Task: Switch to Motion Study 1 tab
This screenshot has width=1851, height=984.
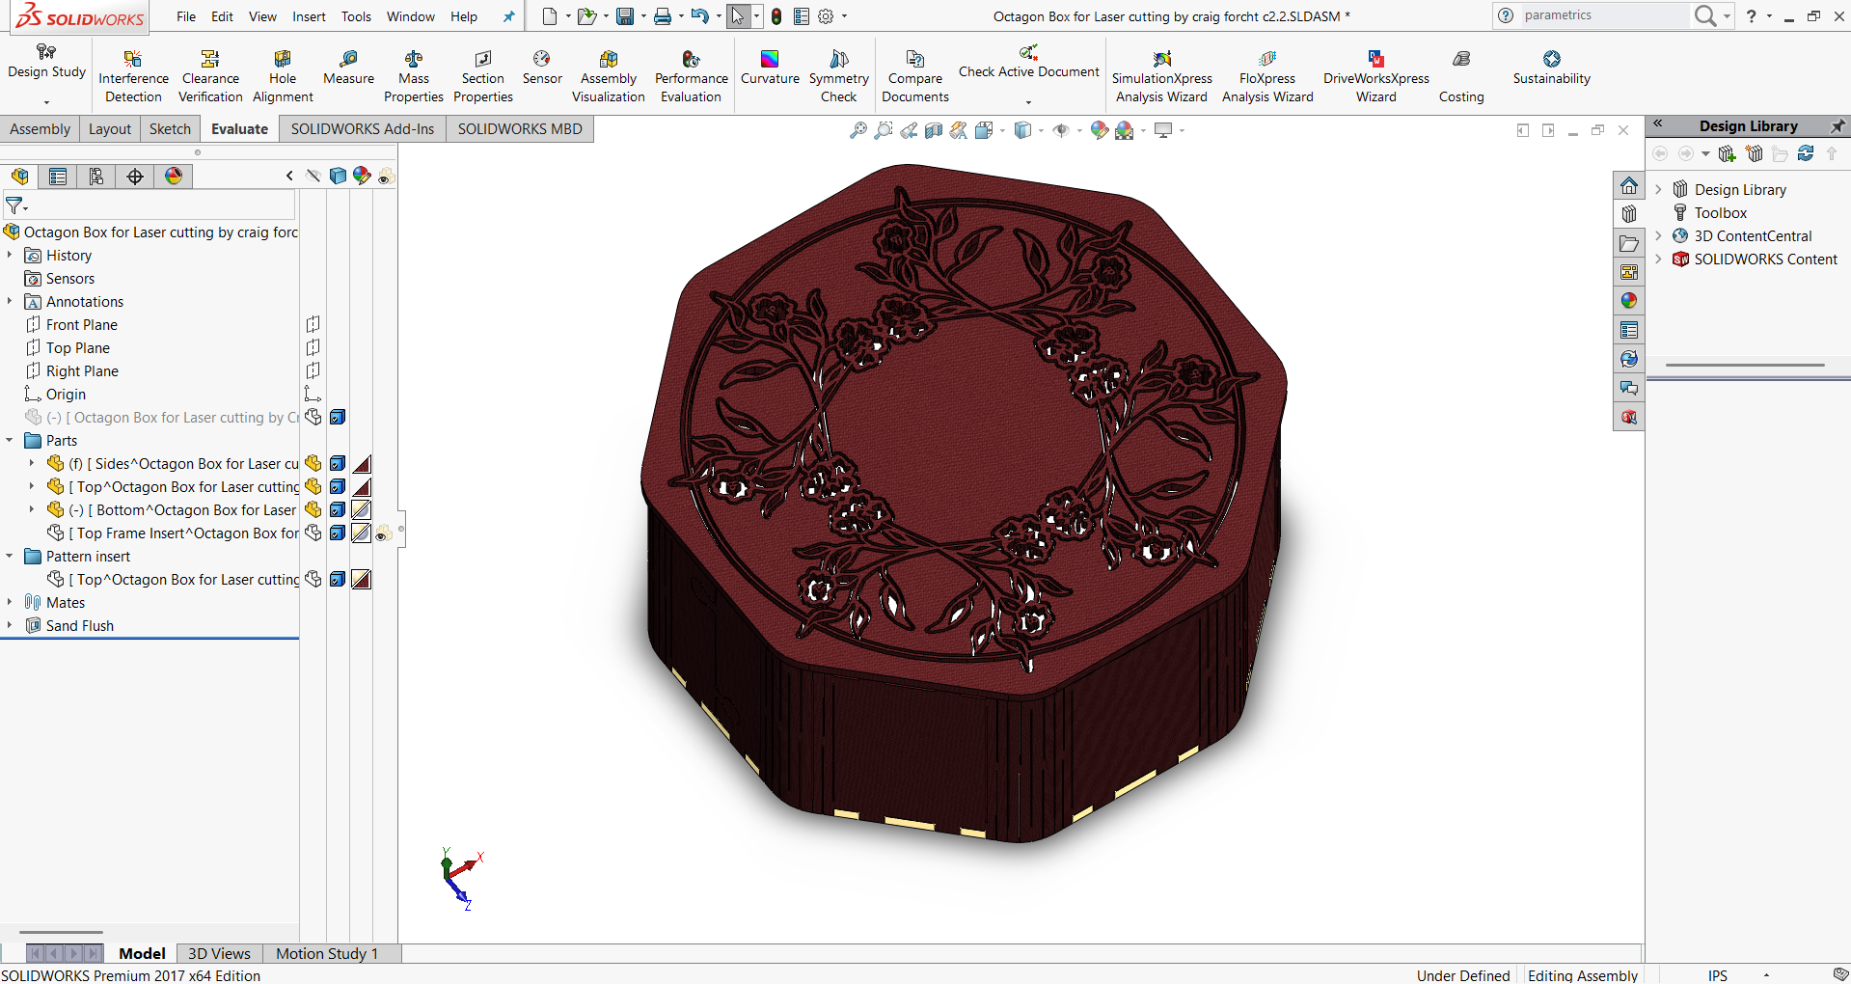Action: click(327, 953)
